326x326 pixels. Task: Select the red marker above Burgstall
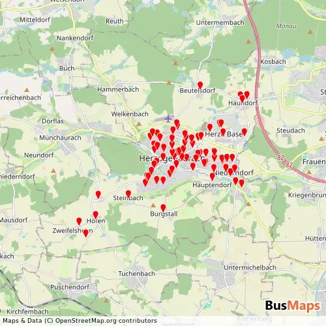click(163, 208)
